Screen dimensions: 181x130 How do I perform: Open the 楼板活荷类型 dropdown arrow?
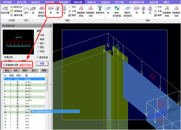point(117,18)
